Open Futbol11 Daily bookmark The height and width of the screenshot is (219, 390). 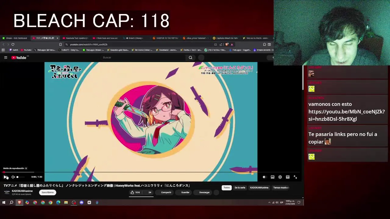pyautogui.click(x=69, y=50)
